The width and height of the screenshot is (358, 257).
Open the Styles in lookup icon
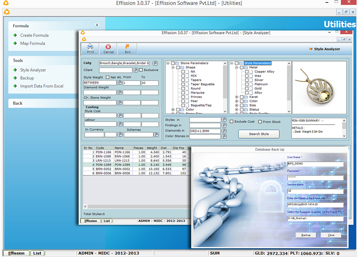pyautogui.click(x=224, y=119)
